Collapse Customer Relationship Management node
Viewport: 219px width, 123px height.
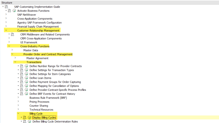(6, 30)
